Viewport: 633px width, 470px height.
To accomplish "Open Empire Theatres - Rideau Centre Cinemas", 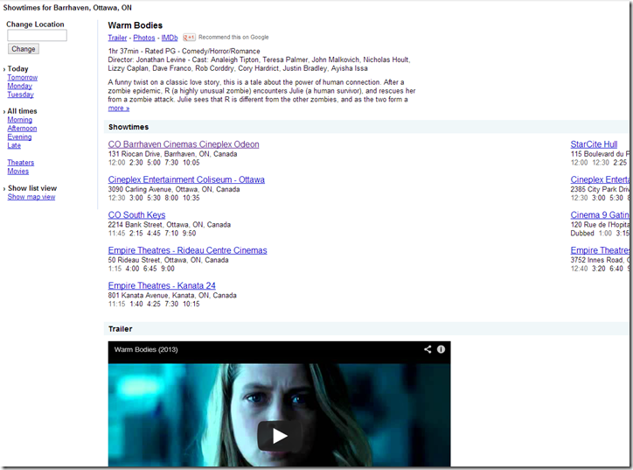I will tap(187, 250).
